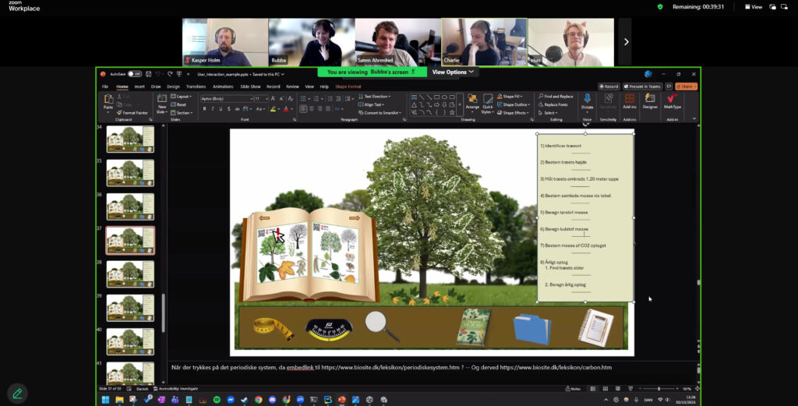This screenshot has width=798, height=406.
Task: Open the Zoom annotation pencil button
Action: click(16, 394)
